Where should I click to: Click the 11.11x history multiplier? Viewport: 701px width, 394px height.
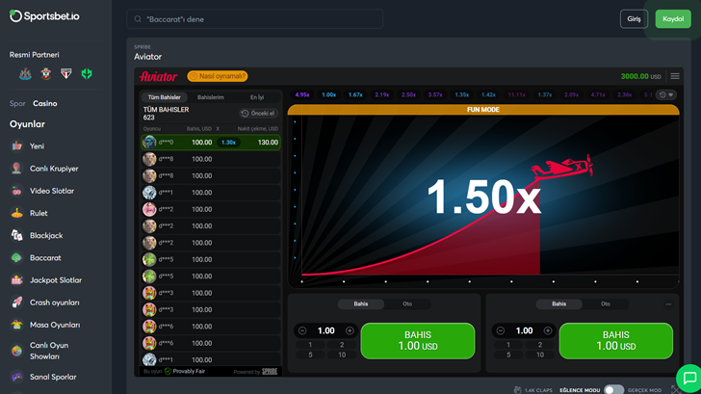(x=516, y=94)
